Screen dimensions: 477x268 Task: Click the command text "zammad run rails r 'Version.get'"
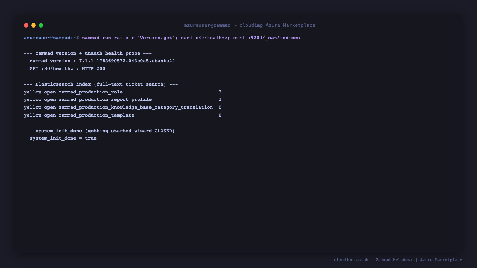click(x=129, y=38)
